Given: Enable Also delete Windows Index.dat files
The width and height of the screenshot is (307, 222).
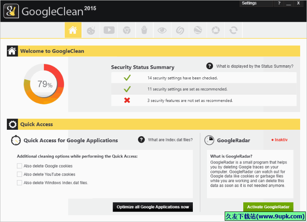Looking at the screenshot, I should tap(19, 183).
